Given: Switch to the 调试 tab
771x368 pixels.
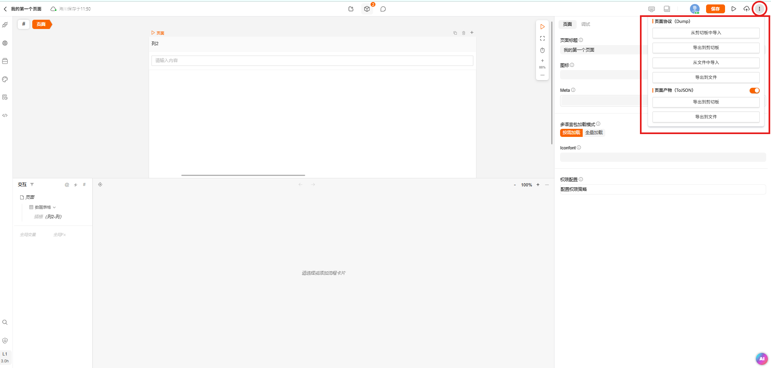Looking at the screenshot, I should (586, 25).
